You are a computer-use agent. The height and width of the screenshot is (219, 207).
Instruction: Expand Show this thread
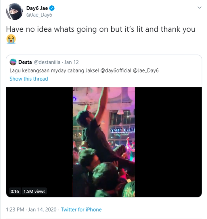pyautogui.click(x=29, y=79)
